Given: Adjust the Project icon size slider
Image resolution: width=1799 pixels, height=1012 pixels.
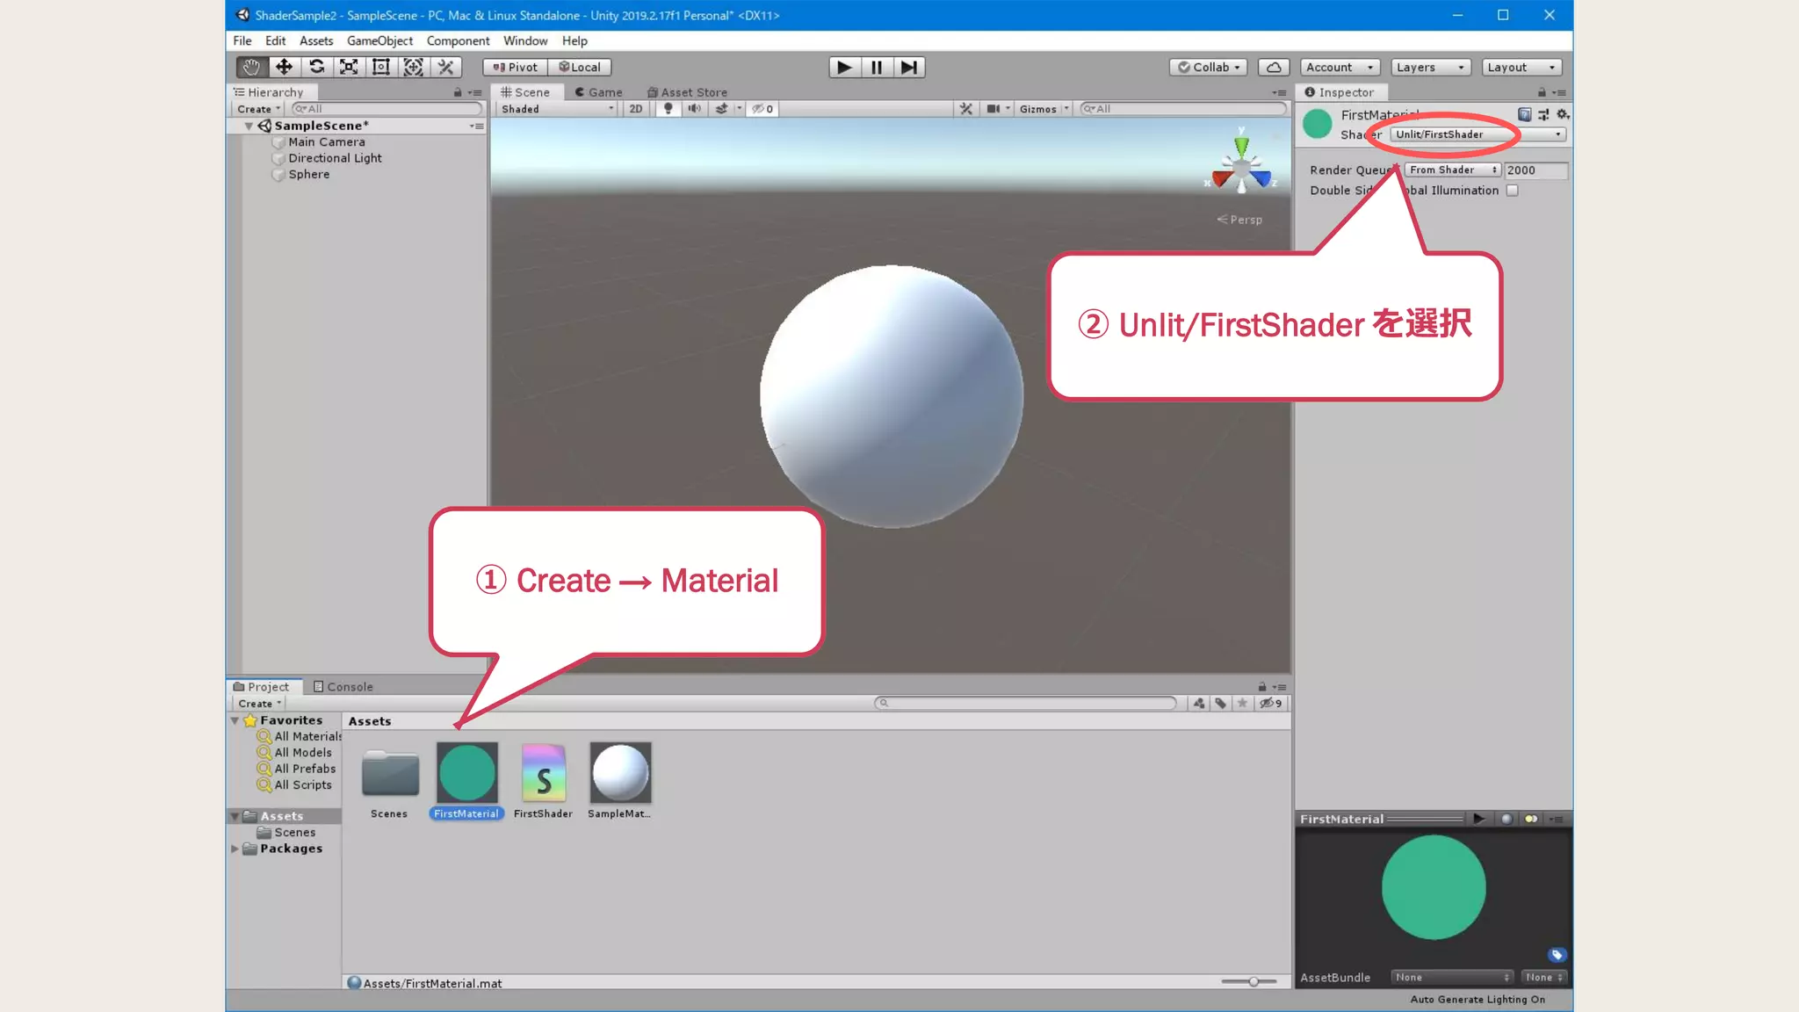Looking at the screenshot, I should pyautogui.click(x=1252, y=981).
